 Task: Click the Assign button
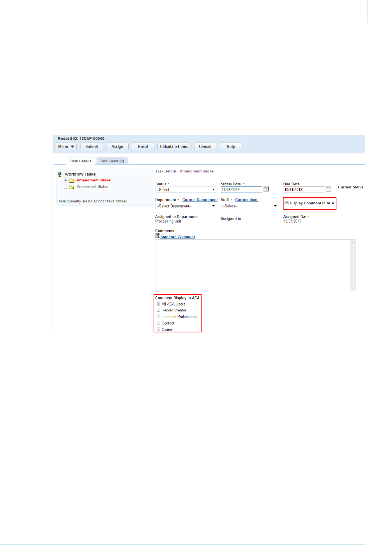pyautogui.click(x=117, y=146)
